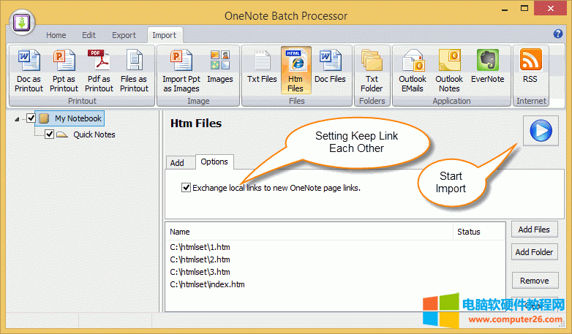This screenshot has height=334, width=572.
Task: Open the Edit ribbon tab
Action: (x=89, y=35)
